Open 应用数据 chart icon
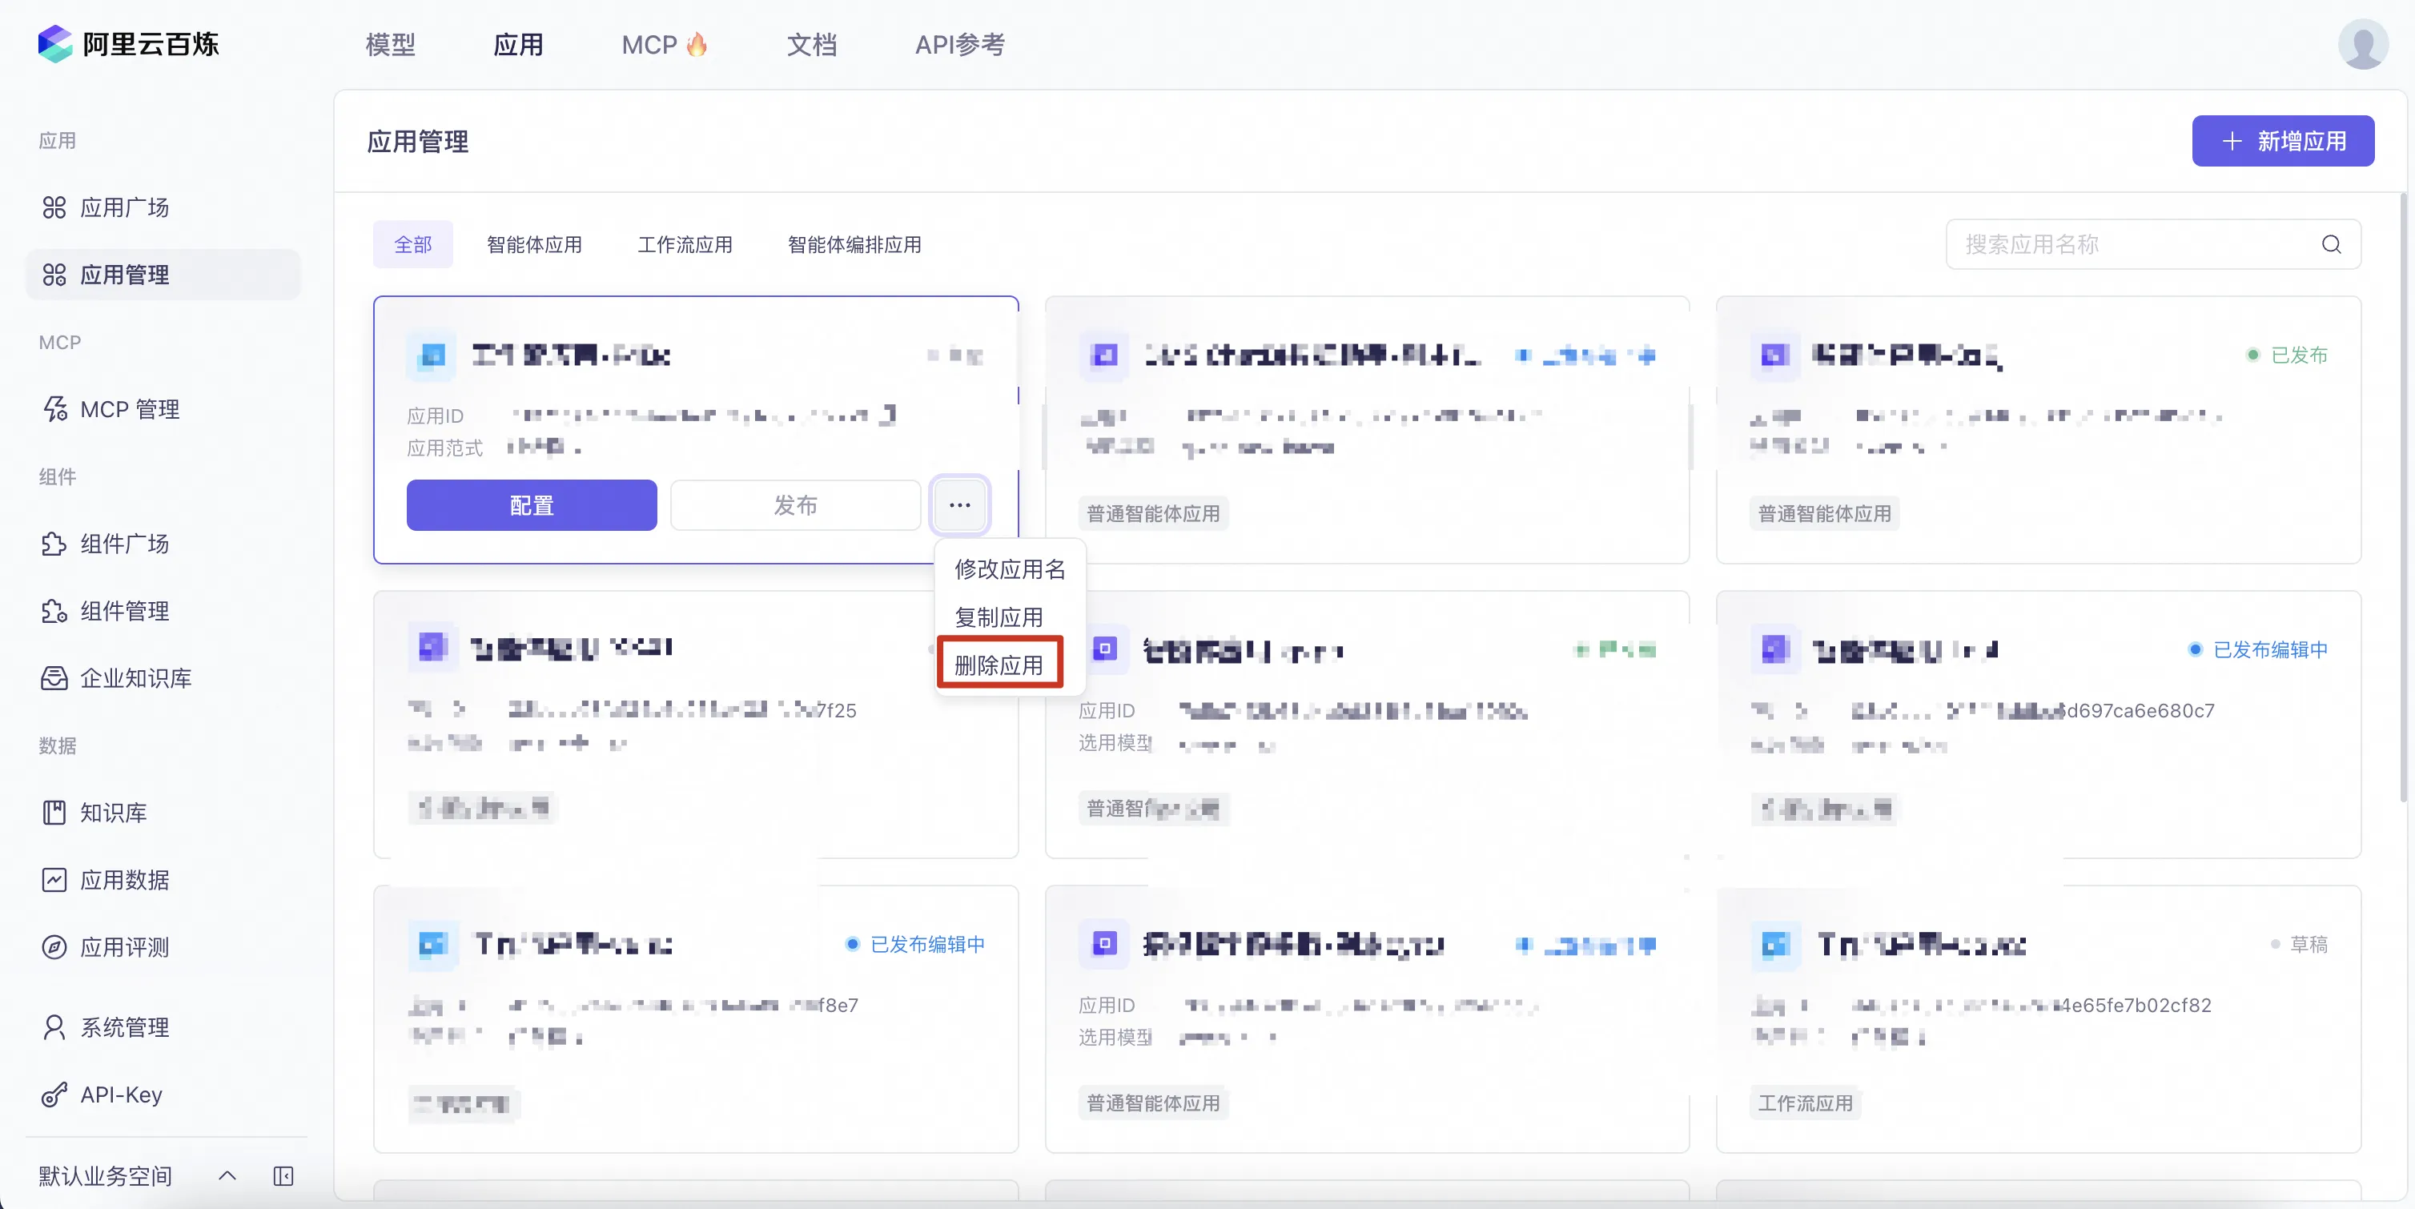This screenshot has width=2415, height=1209. tap(54, 879)
